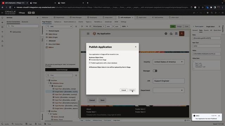Open the Fit to Canvas dropdown

click(98, 27)
